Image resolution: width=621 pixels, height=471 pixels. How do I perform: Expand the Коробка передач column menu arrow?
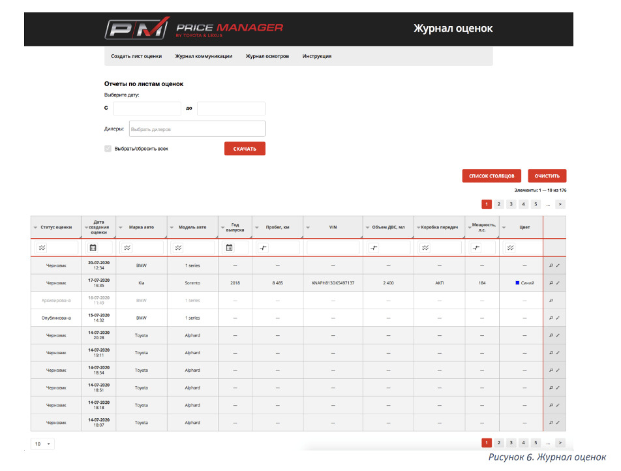[x=419, y=228]
